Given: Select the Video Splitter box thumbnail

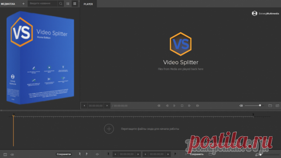Looking at the screenshot, I should [40, 58].
